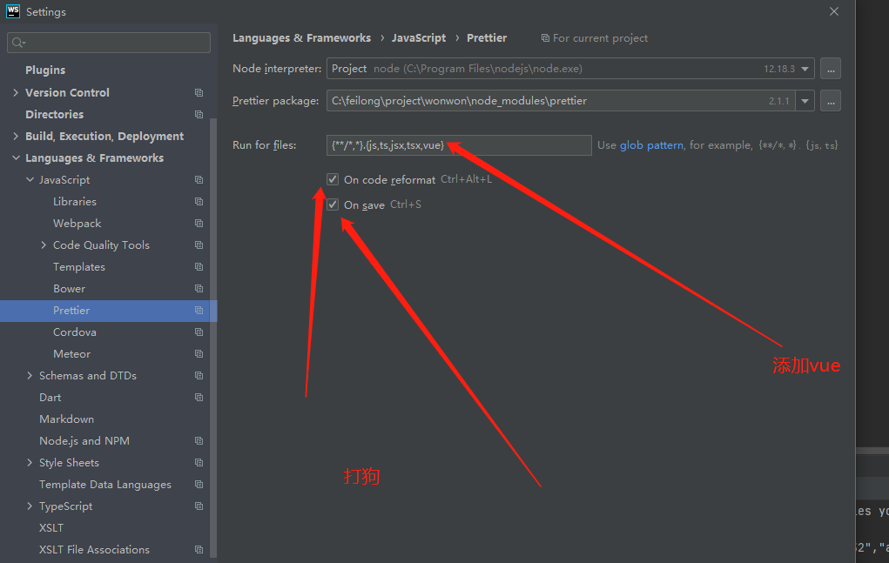Browse for Node interpreter with ... button
Screen dimensions: 889x563
(831, 69)
